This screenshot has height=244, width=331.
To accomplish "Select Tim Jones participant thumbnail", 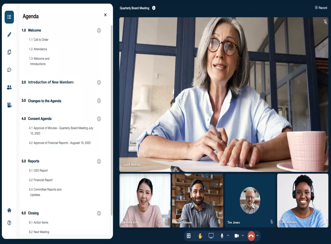I will [x=250, y=200].
